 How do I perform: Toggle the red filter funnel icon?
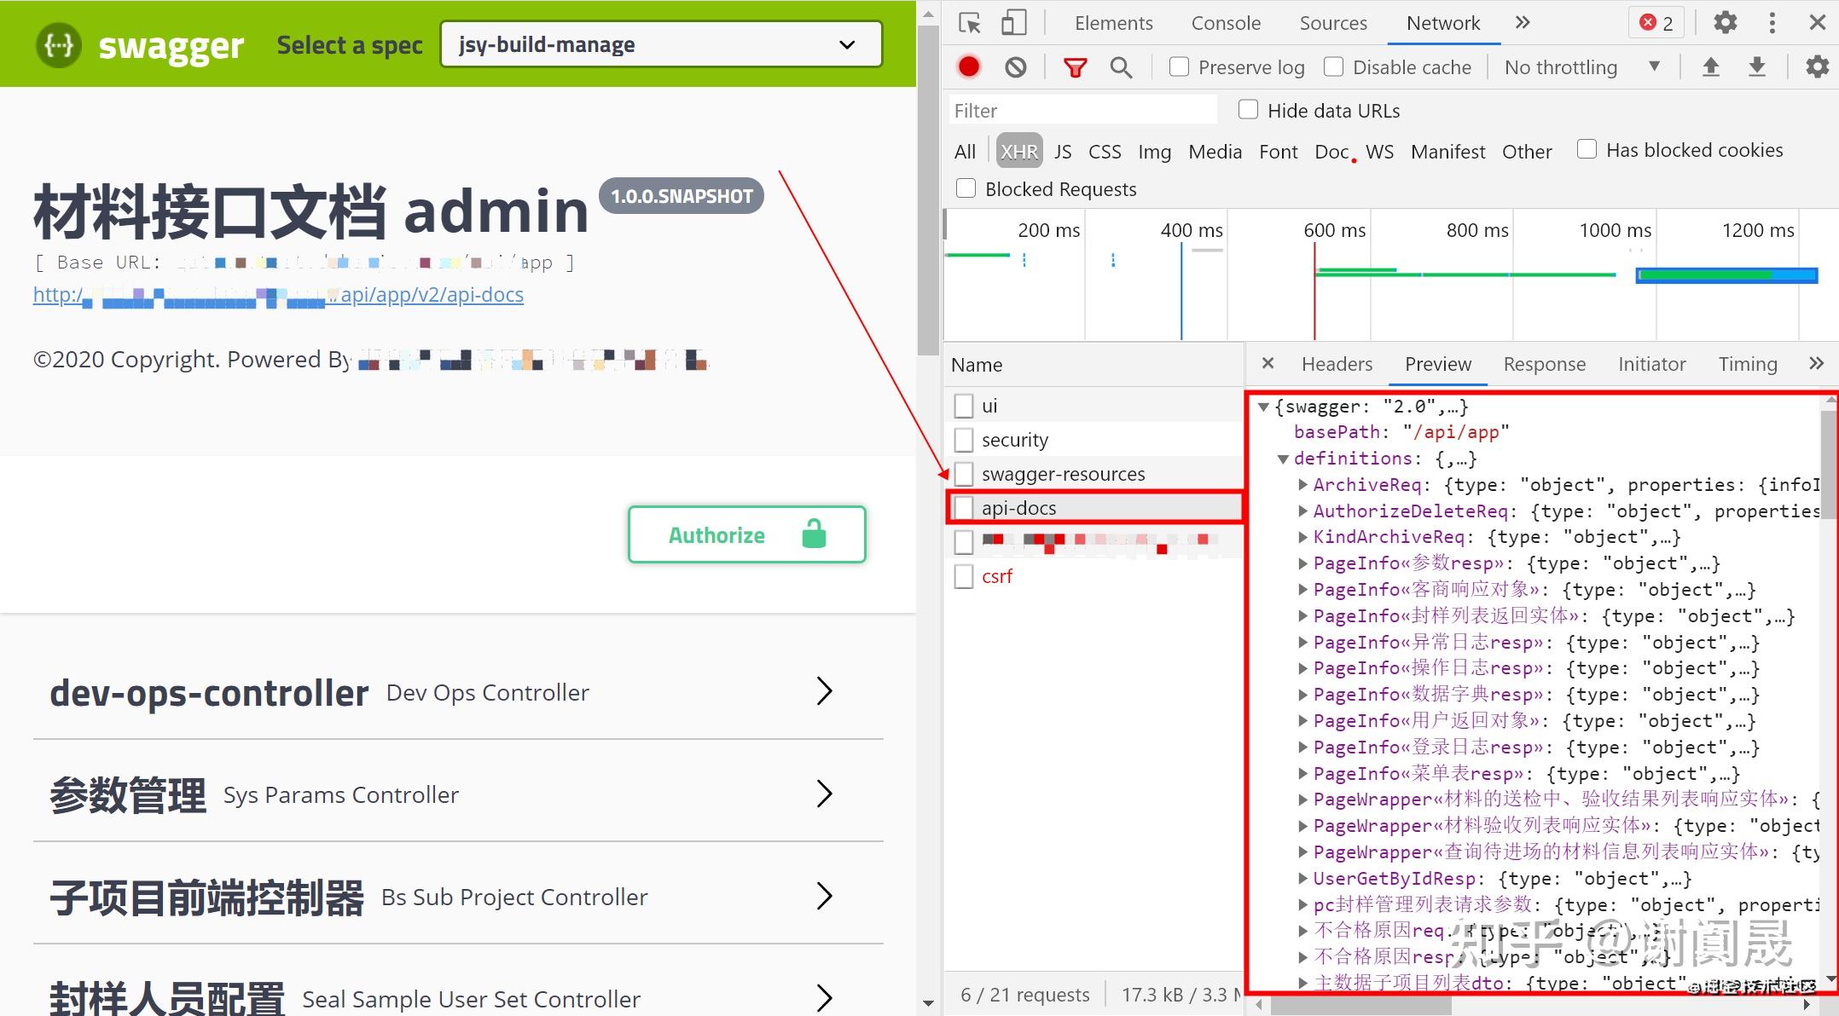click(1075, 66)
